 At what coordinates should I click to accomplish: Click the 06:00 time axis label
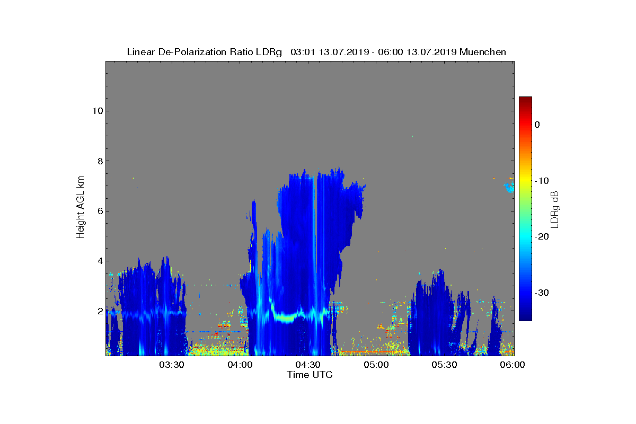pyautogui.click(x=513, y=365)
